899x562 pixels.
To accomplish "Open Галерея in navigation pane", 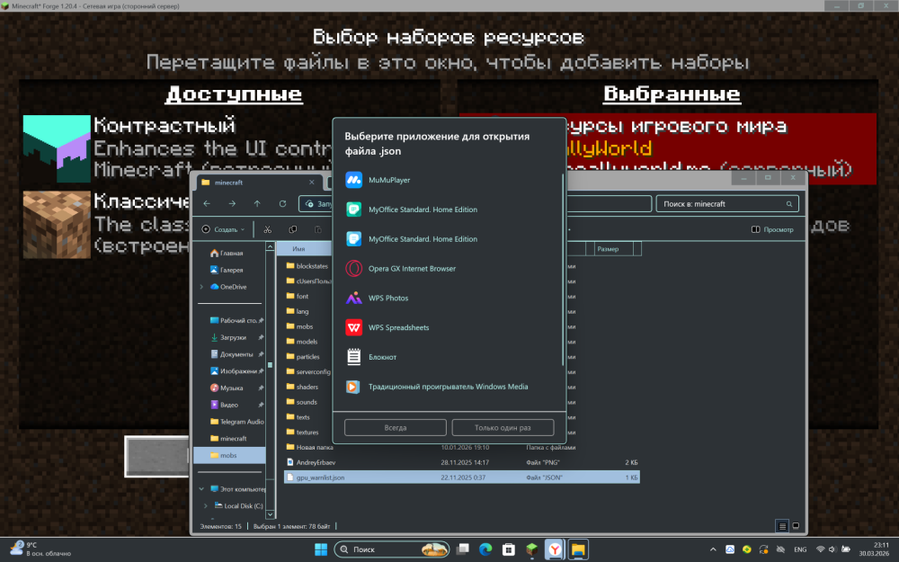I will (227, 270).
